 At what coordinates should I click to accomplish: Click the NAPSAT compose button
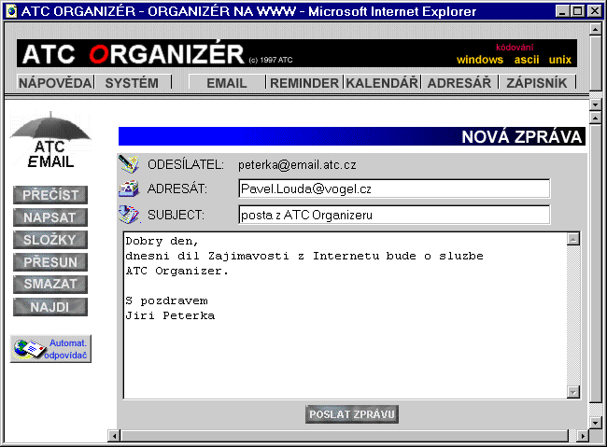pos(50,217)
